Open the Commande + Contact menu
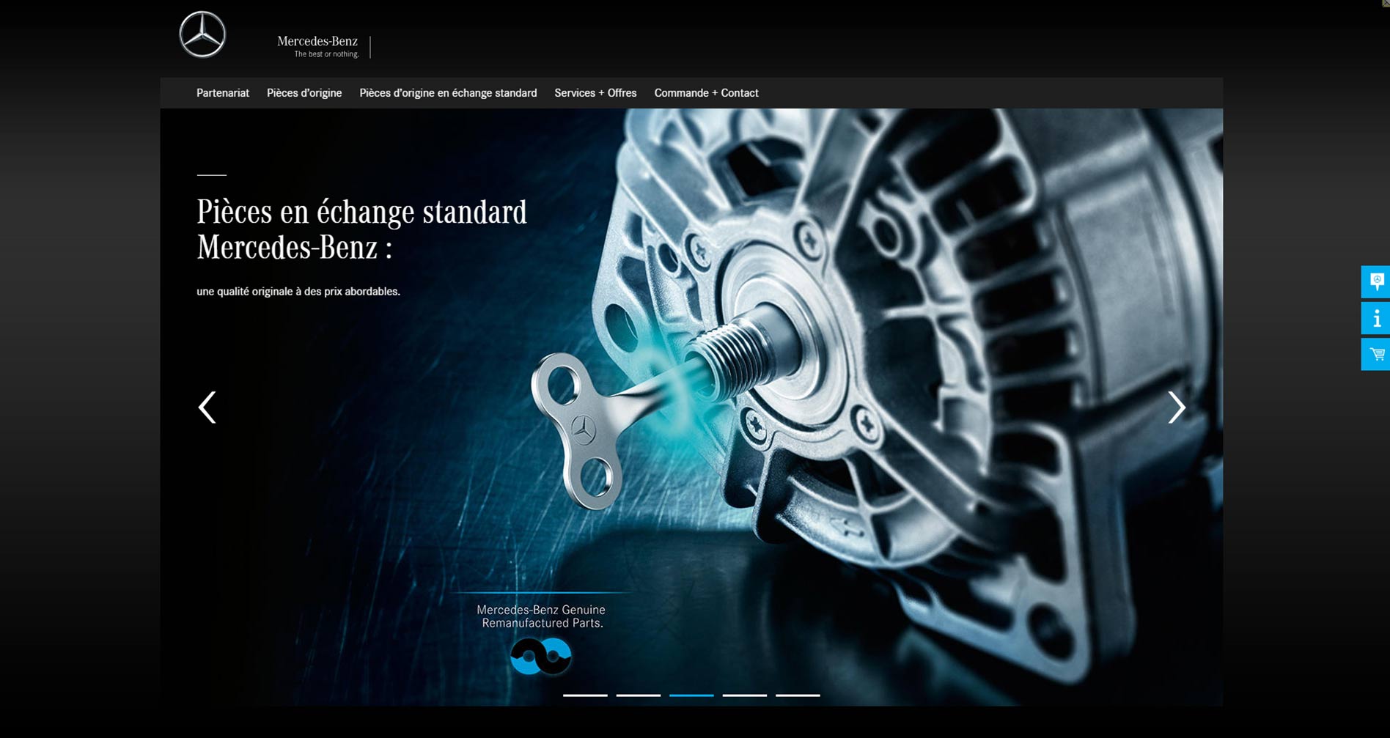 [x=706, y=93]
